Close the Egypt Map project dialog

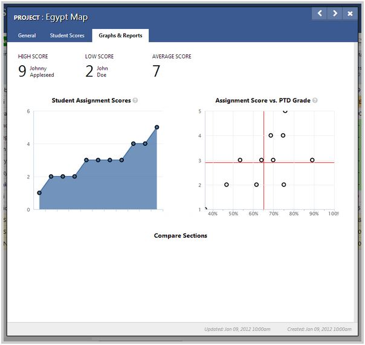350,13
